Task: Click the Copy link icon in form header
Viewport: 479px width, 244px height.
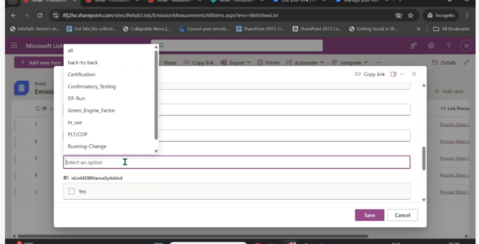Action: (358, 74)
